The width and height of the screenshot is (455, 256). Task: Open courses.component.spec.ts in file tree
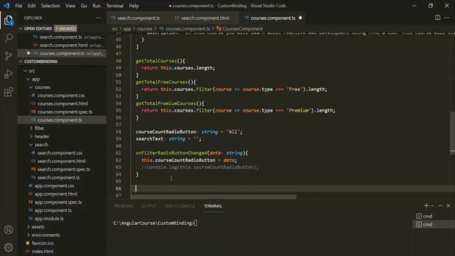65,112
